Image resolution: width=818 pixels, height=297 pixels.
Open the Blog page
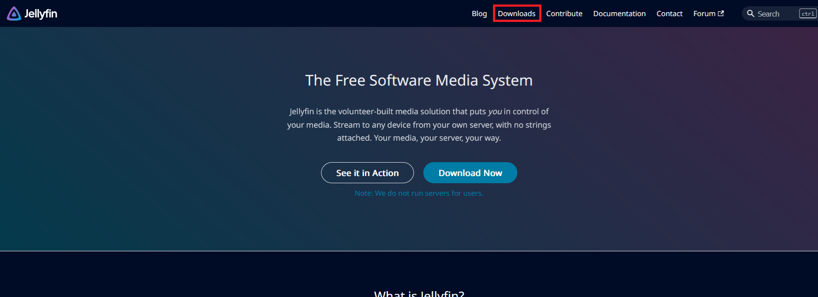pos(479,14)
